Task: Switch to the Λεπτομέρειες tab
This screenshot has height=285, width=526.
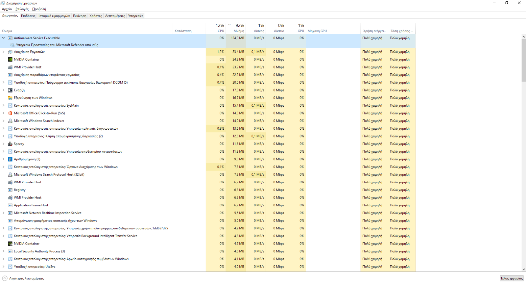Action: tap(115, 16)
